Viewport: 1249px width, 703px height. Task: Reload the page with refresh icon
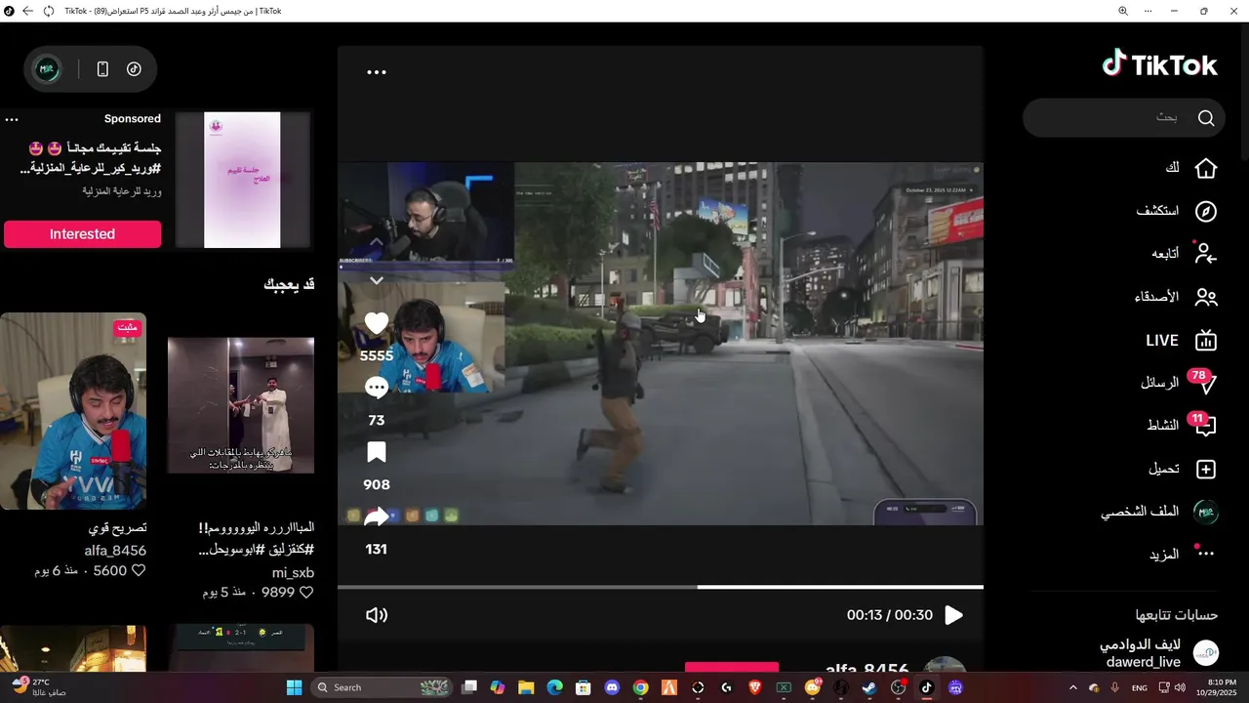point(49,11)
